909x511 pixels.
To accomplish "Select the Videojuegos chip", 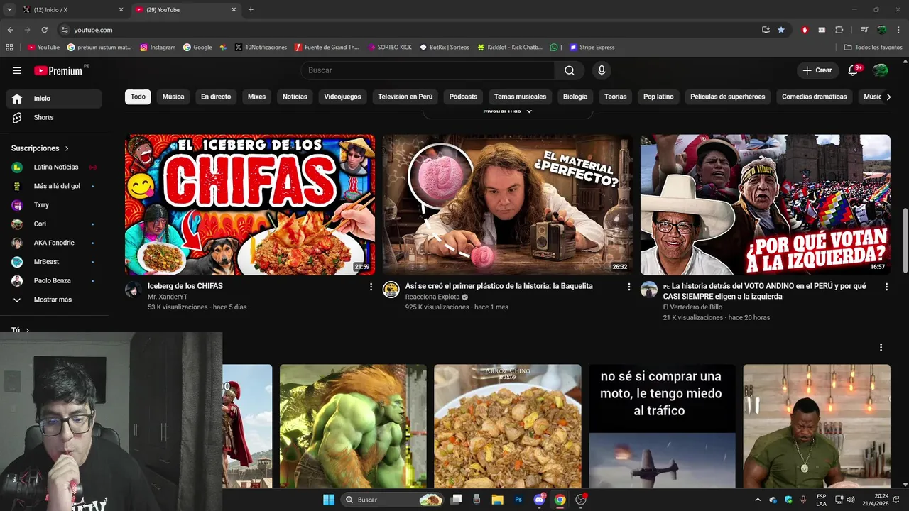I will tap(342, 97).
